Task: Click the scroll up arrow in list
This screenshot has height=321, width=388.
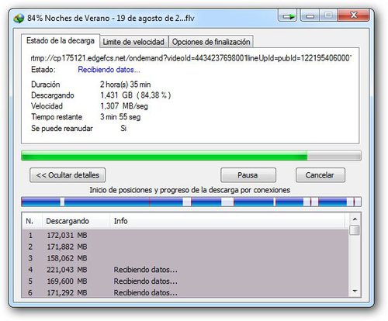Action: [x=355, y=219]
